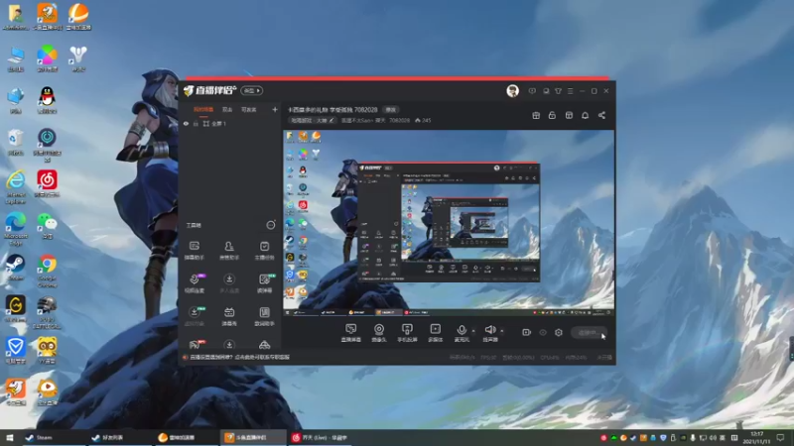Add a camera source from bottom bar
Viewport: 794px width, 446px height.
[x=379, y=333]
